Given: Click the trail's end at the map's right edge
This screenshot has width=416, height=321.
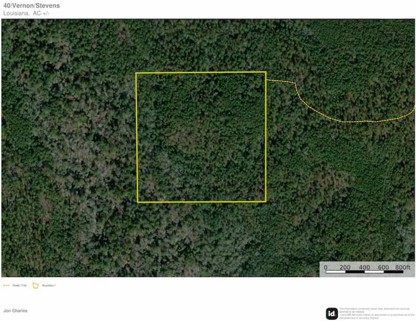Looking at the screenshot, I should coord(414,109).
